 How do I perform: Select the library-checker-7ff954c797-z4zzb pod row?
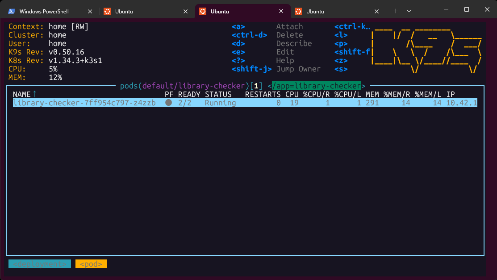pos(84,103)
